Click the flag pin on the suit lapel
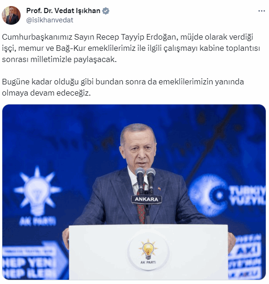The height and width of the screenshot is (284, 269). [159, 189]
